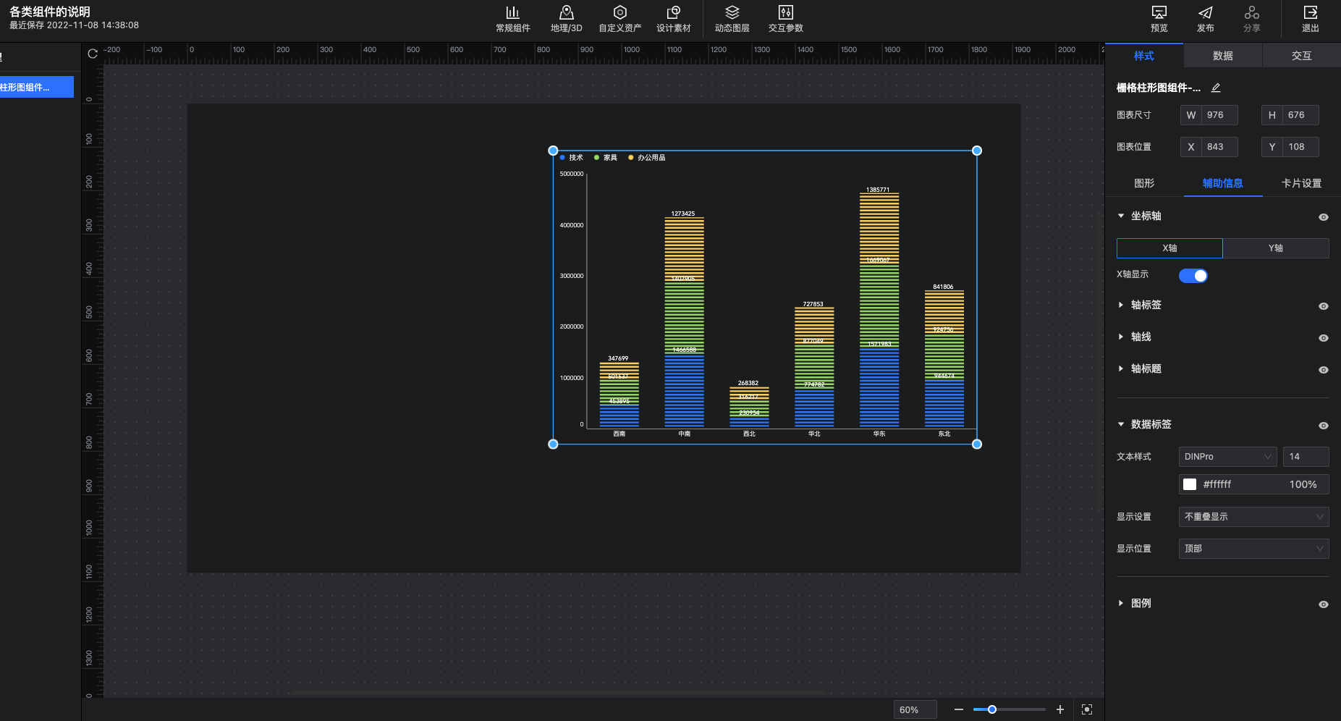Click the 办公用品 legend item in chart

point(647,157)
